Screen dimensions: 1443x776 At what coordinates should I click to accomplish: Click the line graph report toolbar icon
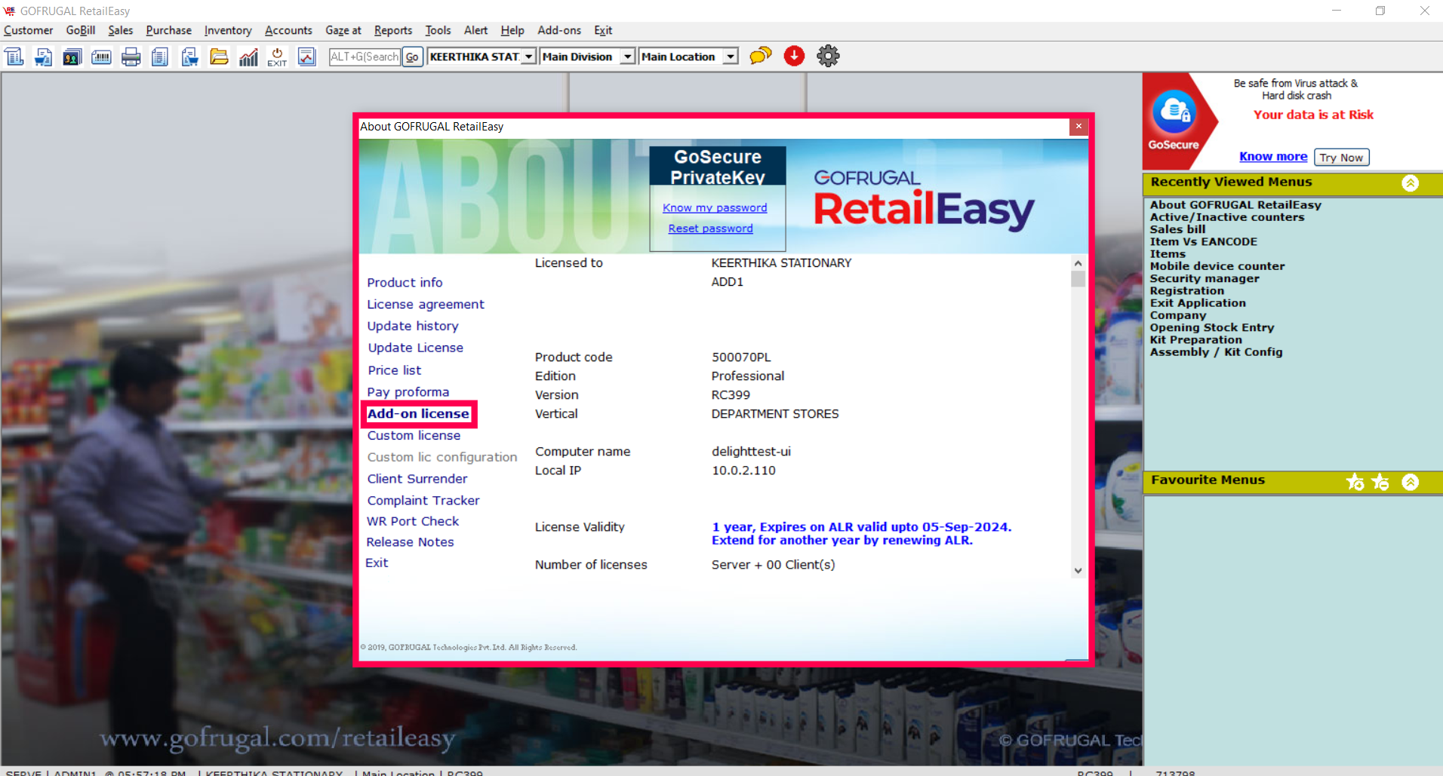click(x=306, y=57)
